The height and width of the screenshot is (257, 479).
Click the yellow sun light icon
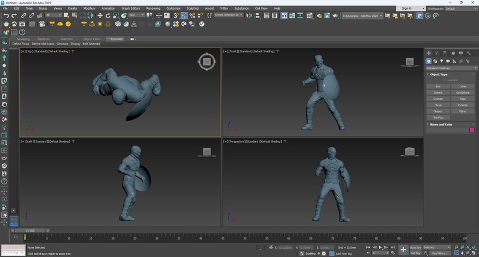click(100, 24)
